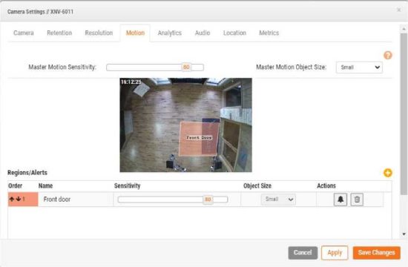The image size is (408, 267).
Task: Click the Sensitivity column header
Action: point(128,186)
